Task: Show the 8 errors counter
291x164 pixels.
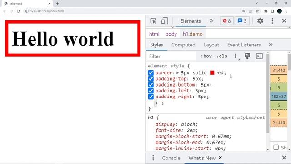Action: 226,21
